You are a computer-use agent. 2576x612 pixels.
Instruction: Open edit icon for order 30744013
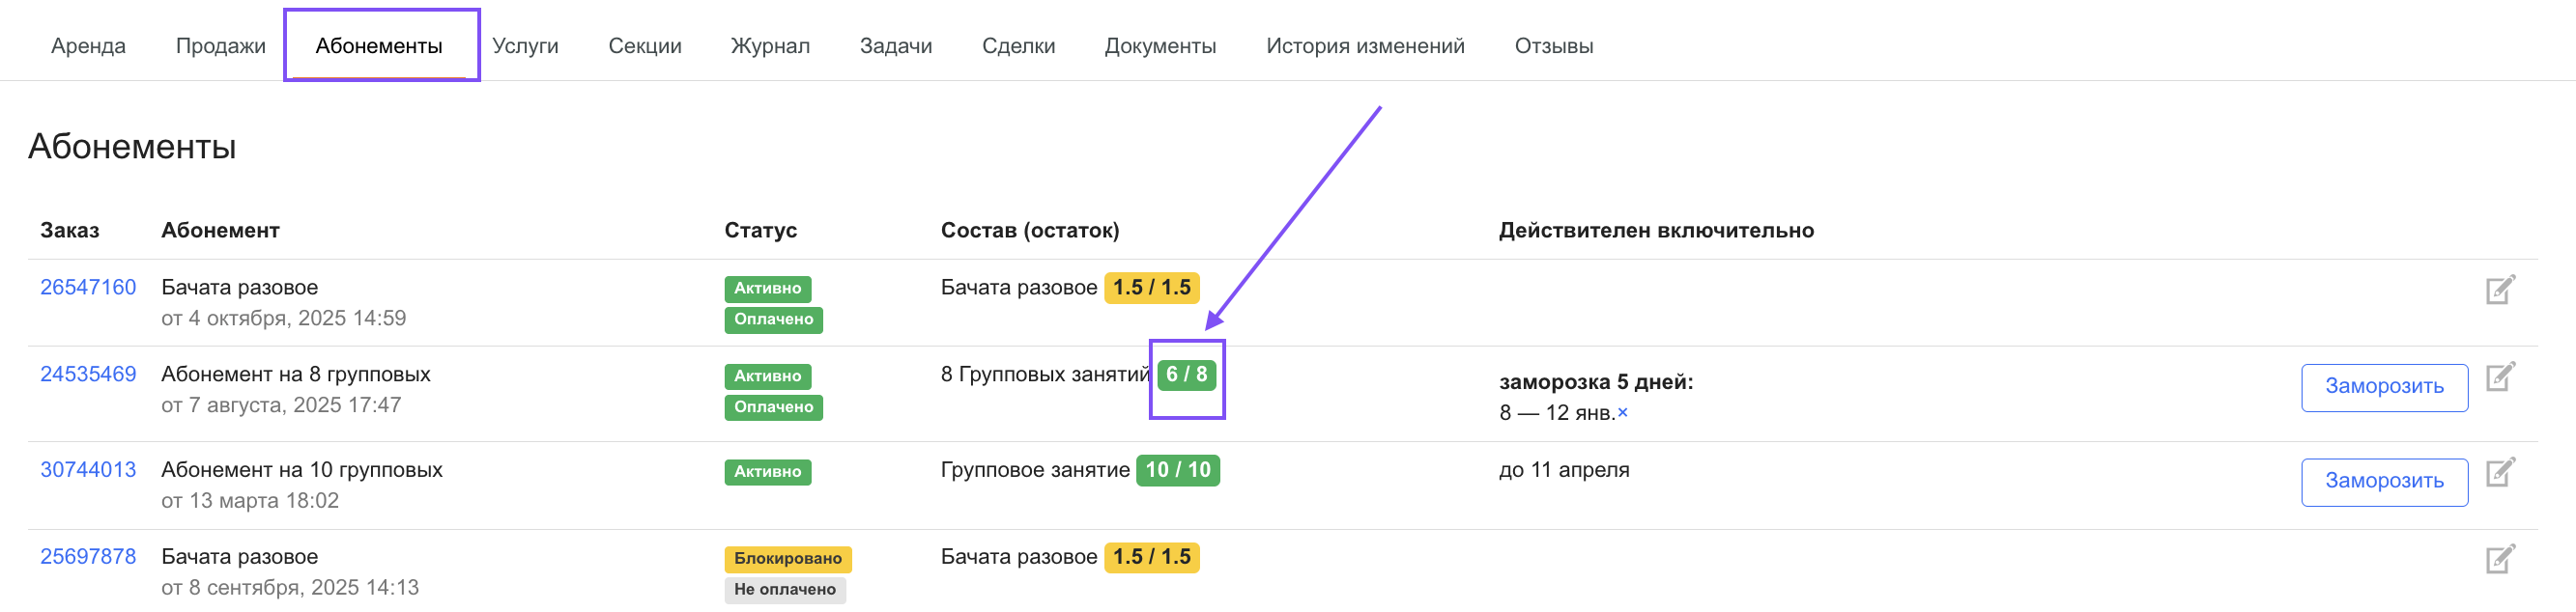point(2499,471)
